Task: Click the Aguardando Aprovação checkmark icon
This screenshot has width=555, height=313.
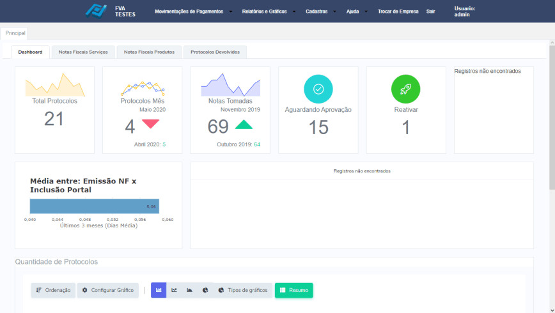Action: [318, 89]
